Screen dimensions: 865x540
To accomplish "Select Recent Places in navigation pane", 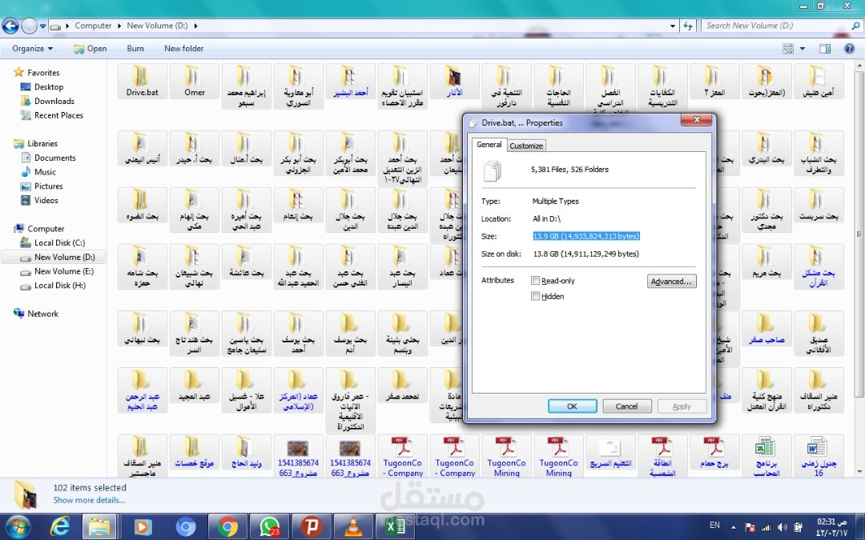I will coord(58,116).
